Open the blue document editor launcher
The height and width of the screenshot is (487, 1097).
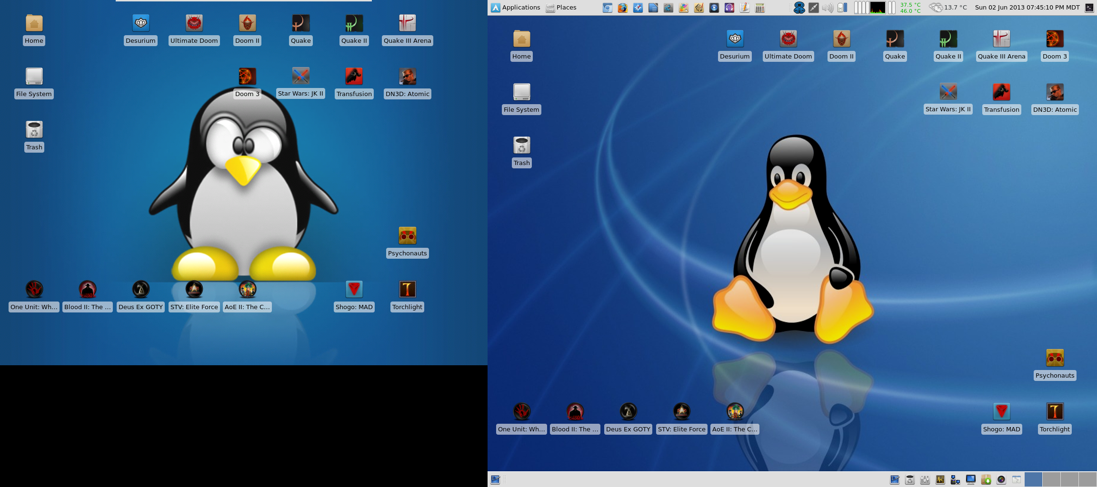[653, 8]
